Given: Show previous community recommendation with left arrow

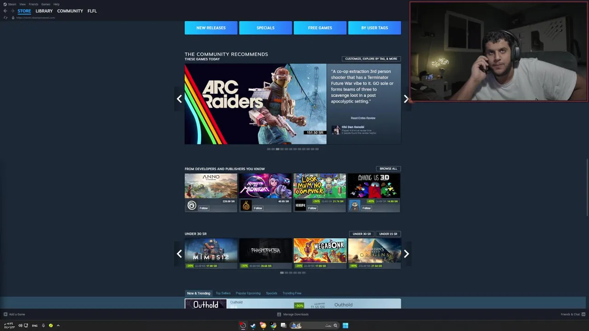Looking at the screenshot, I should (179, 99).
